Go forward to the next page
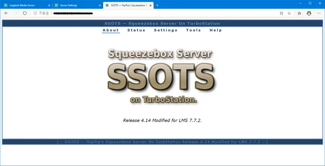Image resolution: width=325 pixels, height=166 pixels. pos(15,13)
